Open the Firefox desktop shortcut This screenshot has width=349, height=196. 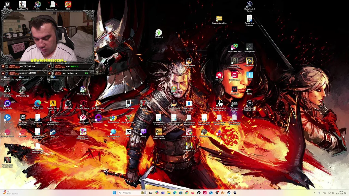tap(219, 133)
